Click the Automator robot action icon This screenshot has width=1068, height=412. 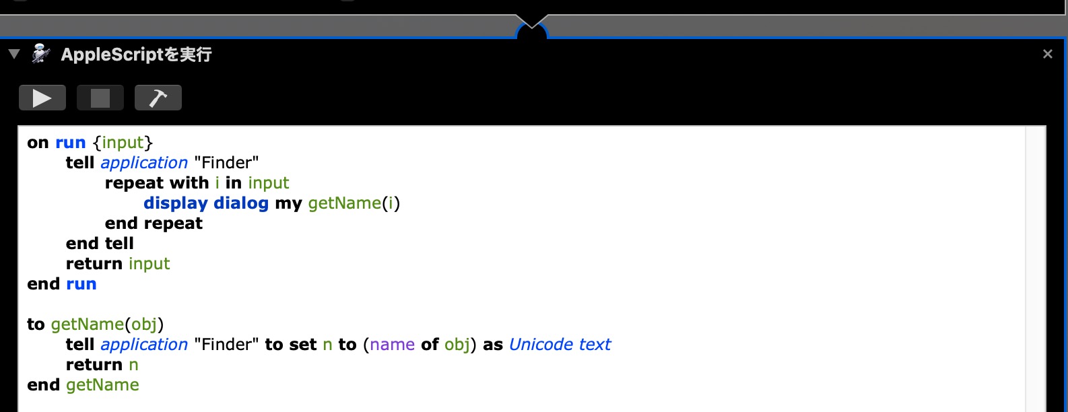(x=40, y=54)
